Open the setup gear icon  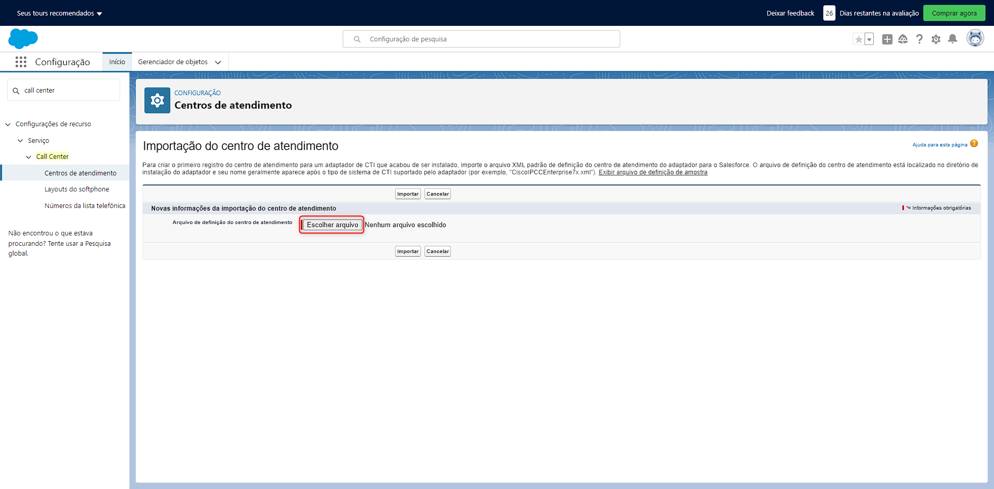936,39
